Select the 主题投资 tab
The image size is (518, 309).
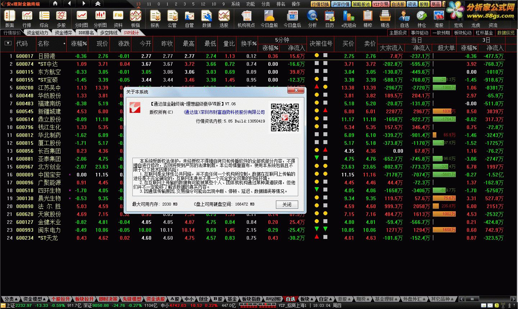398,33
